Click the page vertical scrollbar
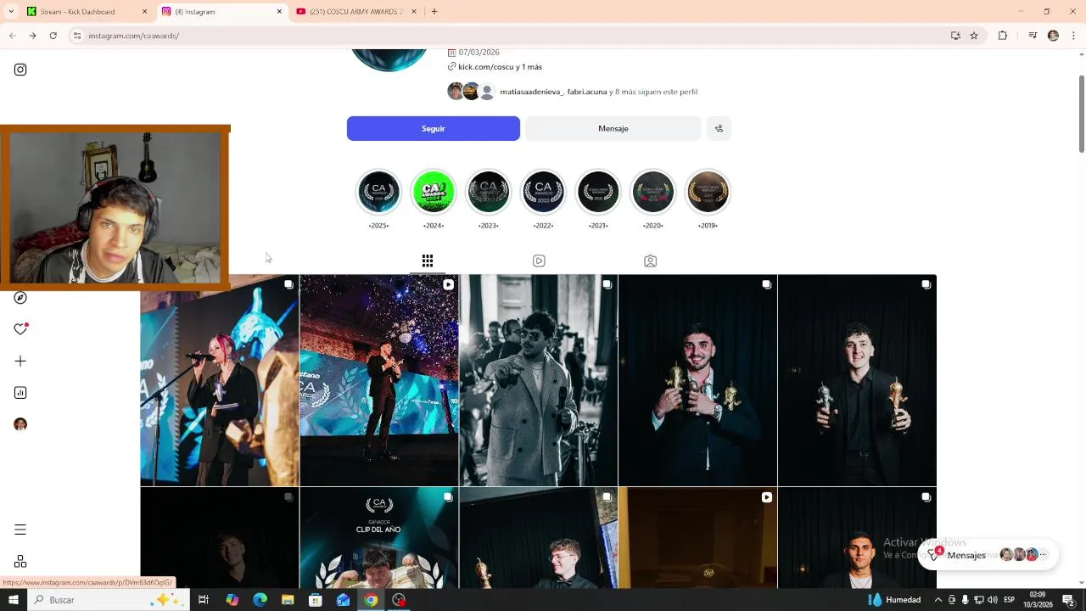 click(1081, 114)
